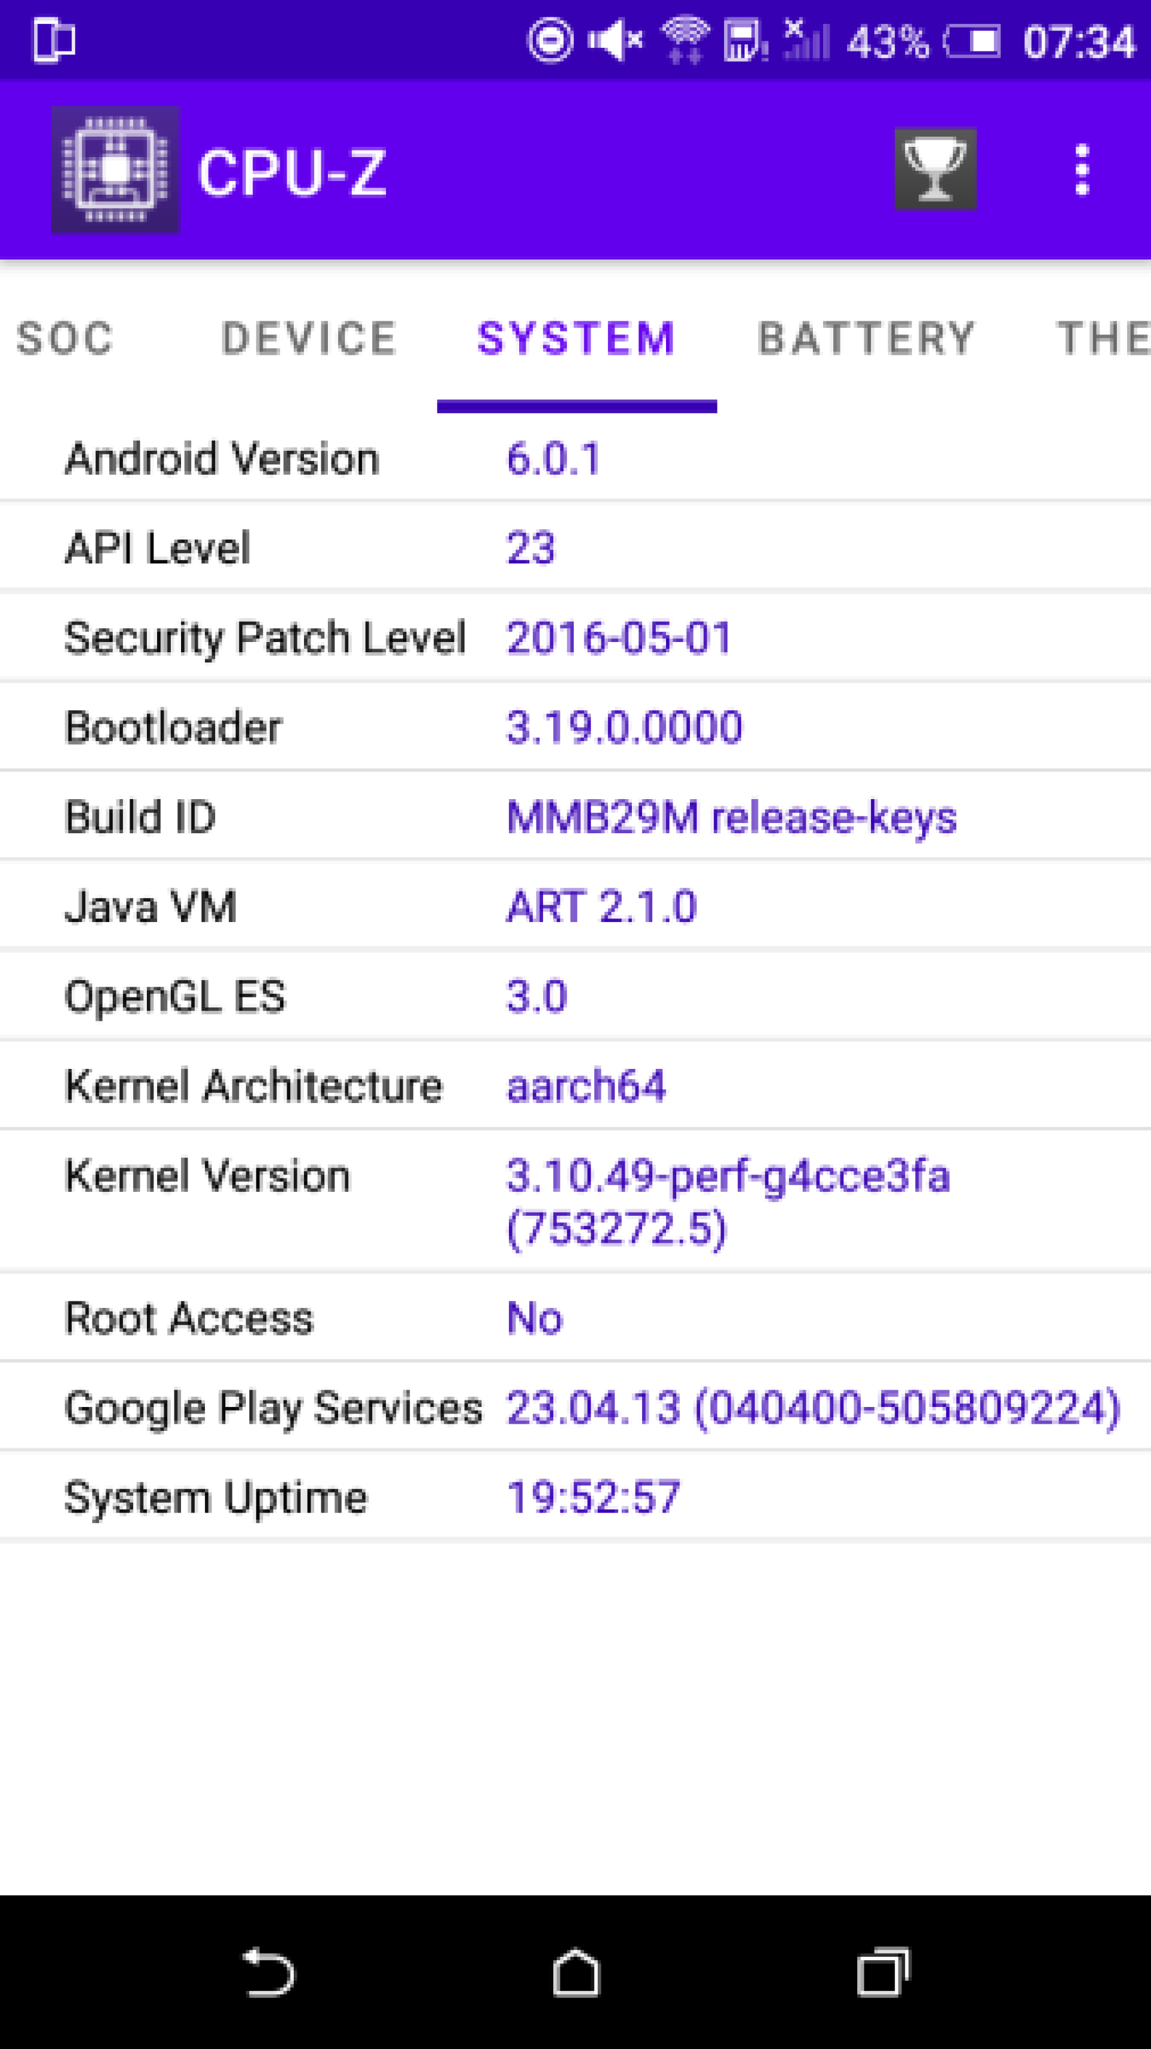The width and height of the screenshot is (1151, 2049).
Task: Tap the muted speaker status icon
Action: click(615, 41)
